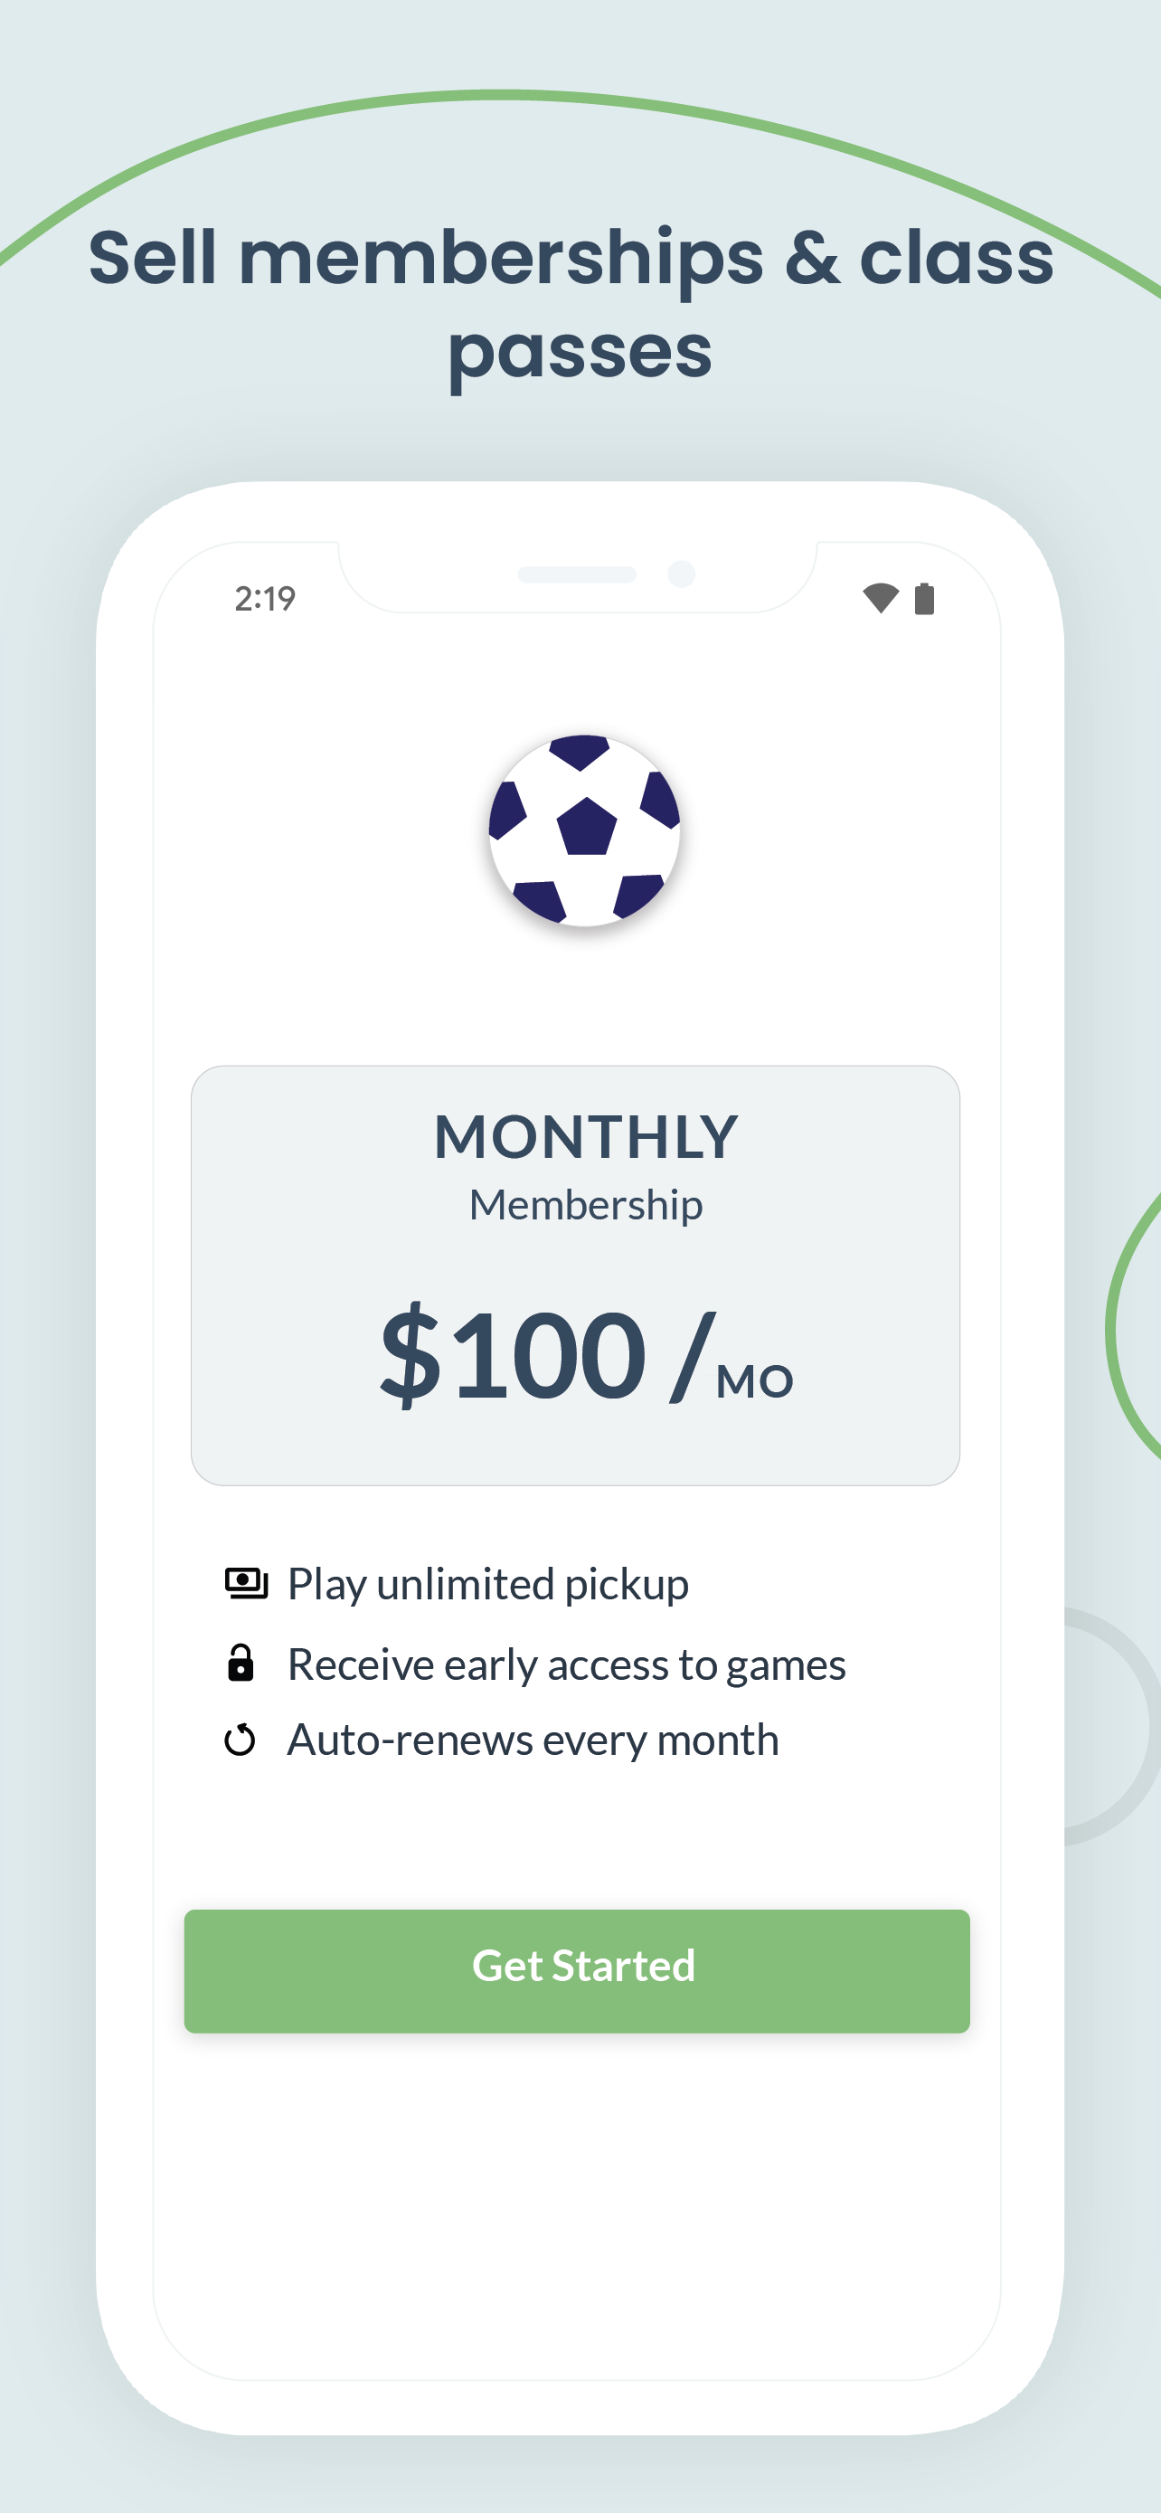Viewport: 1161px width, 2513px height.
Task: Click the front camera dot in the notch
Action: (682, 574)
